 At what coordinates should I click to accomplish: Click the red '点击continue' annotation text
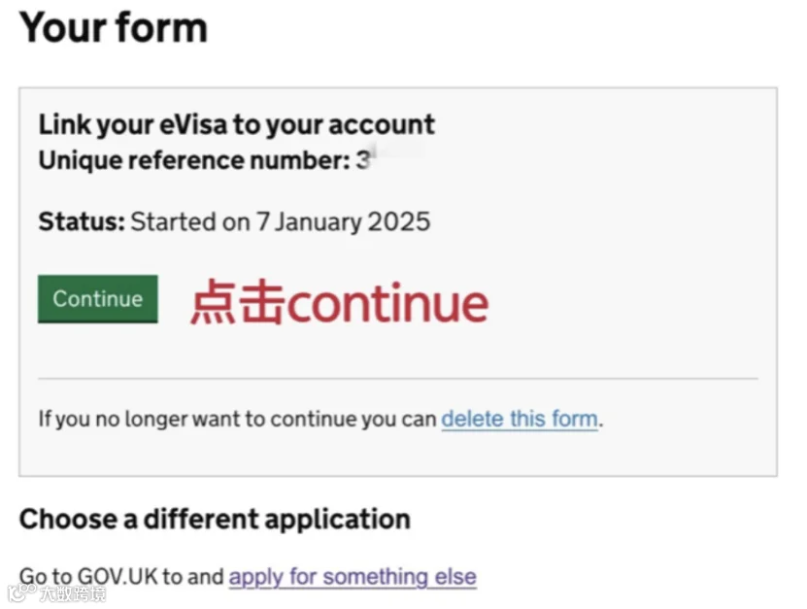pyautogui.click(x=340, y=302)
